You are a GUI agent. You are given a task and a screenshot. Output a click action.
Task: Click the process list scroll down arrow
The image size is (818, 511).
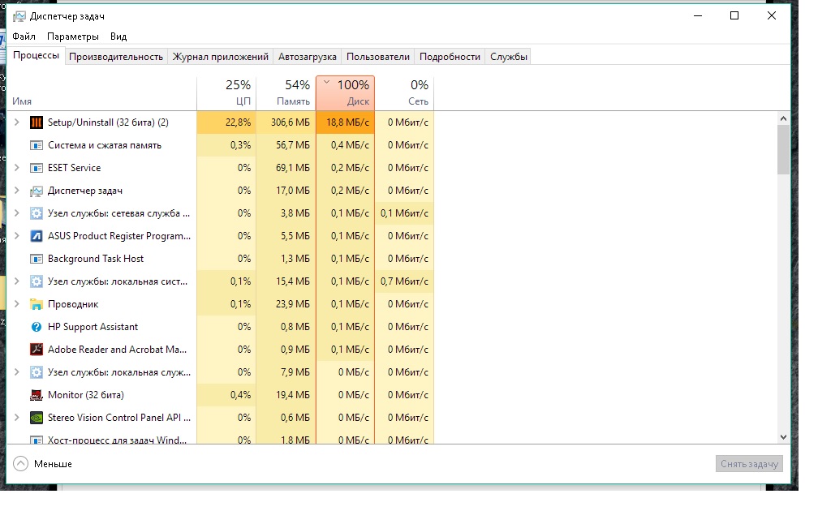pos(783,437)
